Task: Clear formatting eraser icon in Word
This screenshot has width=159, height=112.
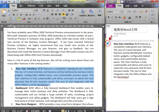Action: (39, 15)
